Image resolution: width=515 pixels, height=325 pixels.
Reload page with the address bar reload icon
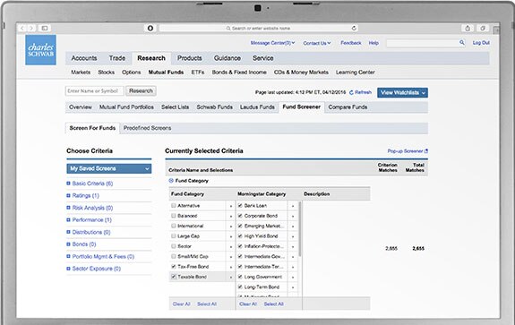coord(354,29)
